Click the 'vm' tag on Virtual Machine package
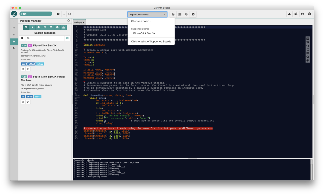This screenshot has height=195, width=324. (x=23, y=97)
